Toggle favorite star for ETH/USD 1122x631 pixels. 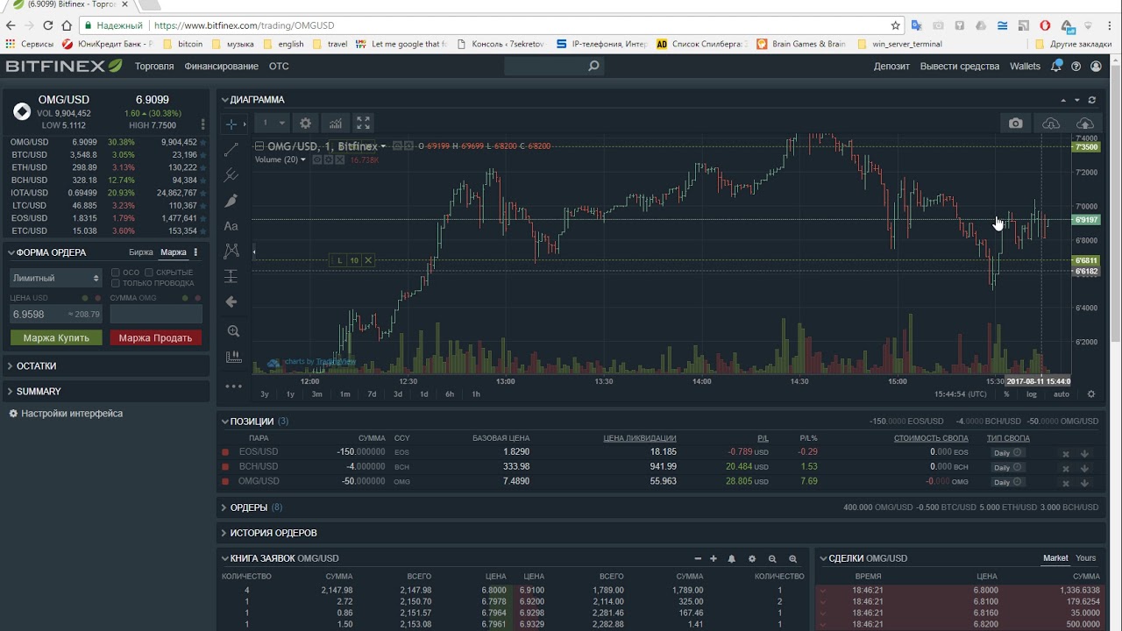coord(203,167)
